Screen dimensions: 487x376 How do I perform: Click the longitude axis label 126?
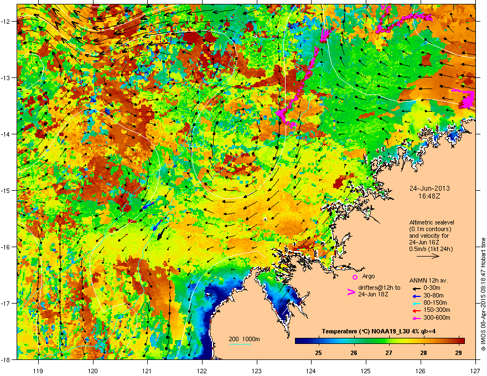pyautogui.click(x=421, y=370)
